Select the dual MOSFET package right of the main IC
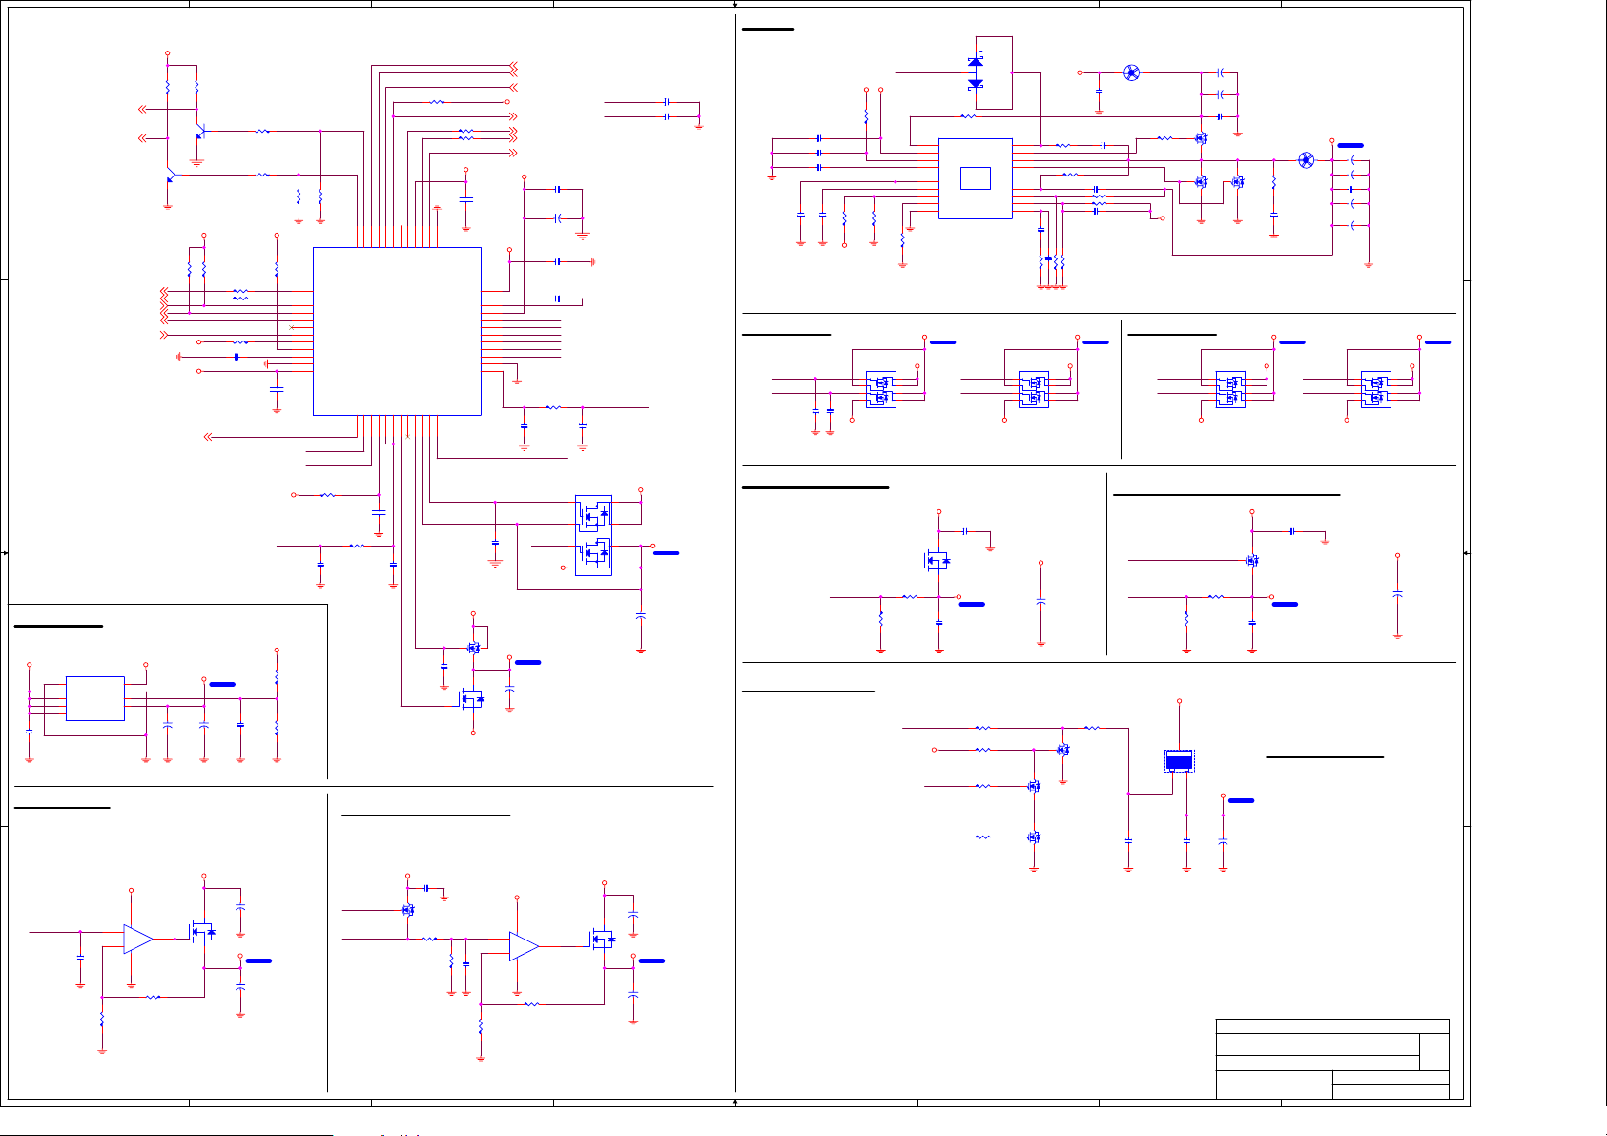Image resolution: width=1607 pixels, height=1136 pixels. (x=593, y=534)
